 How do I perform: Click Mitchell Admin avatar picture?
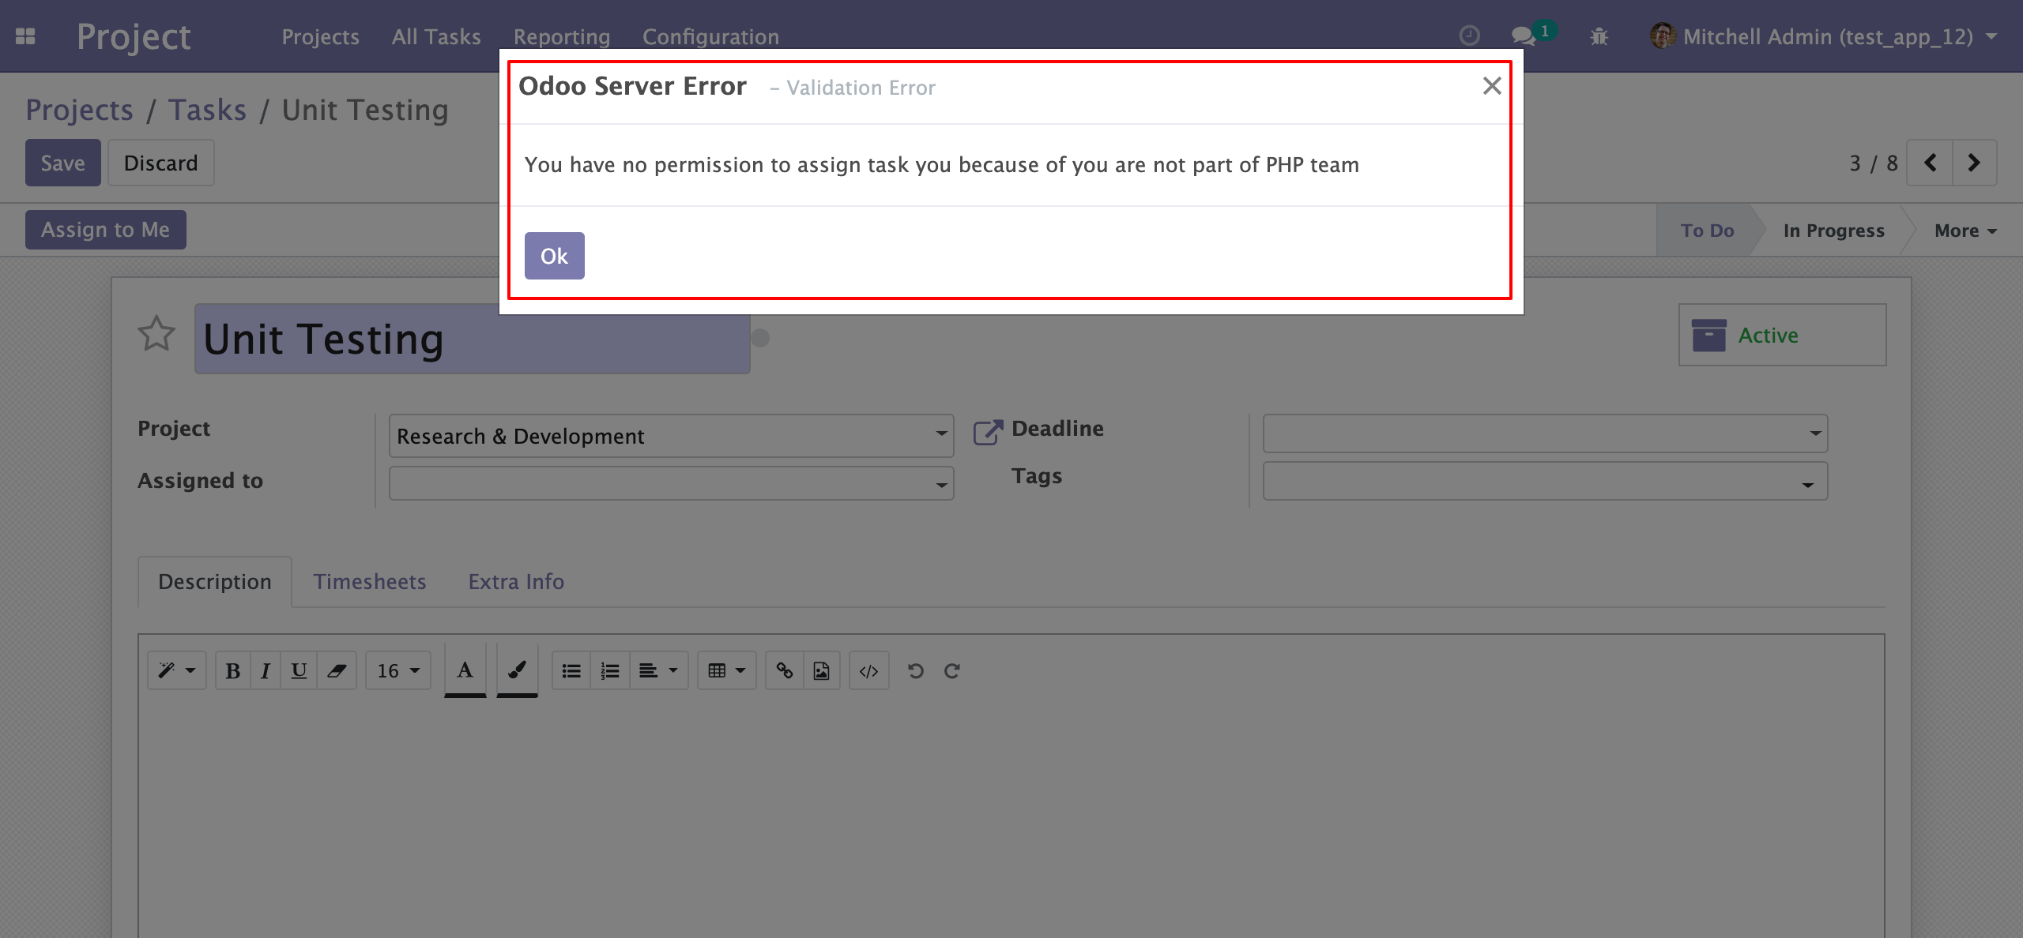pyautogui.click(x=1663, y=36)
